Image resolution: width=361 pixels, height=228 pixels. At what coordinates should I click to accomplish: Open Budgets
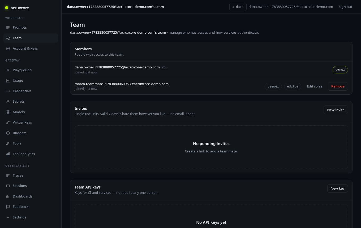31,133
